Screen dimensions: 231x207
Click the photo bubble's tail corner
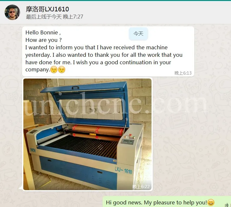point(21,188)
